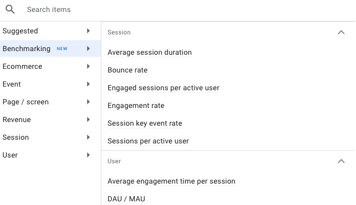Viewport: 356px width, 205px height.
Task: Collapse the Session section chevron
Action: (341, 32)
